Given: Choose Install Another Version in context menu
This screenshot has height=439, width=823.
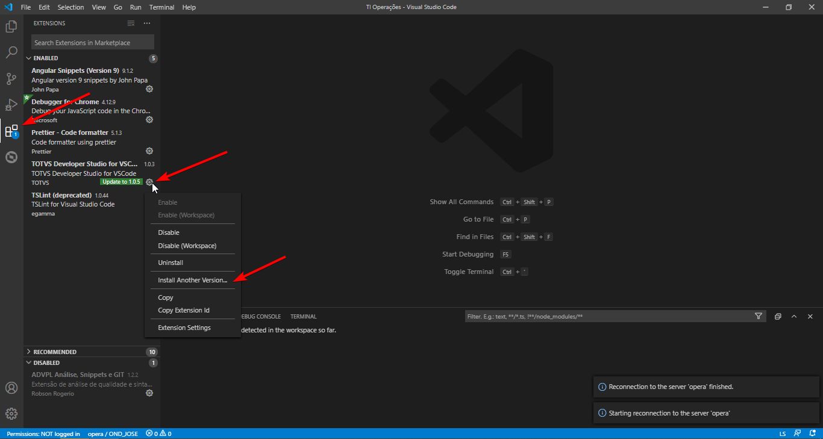Looking at the screenshot, I should [x=192, y=280].
